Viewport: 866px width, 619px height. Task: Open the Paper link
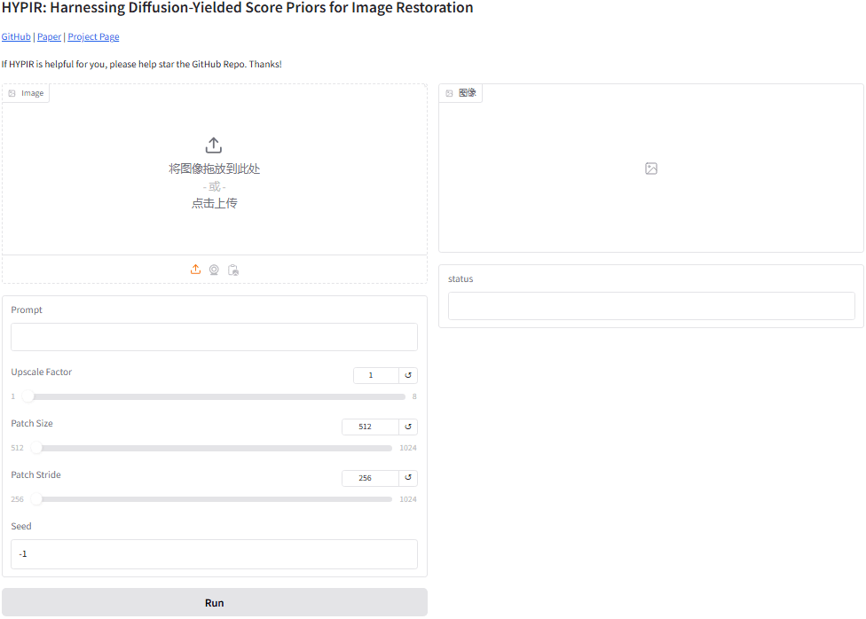click(49, 37)
